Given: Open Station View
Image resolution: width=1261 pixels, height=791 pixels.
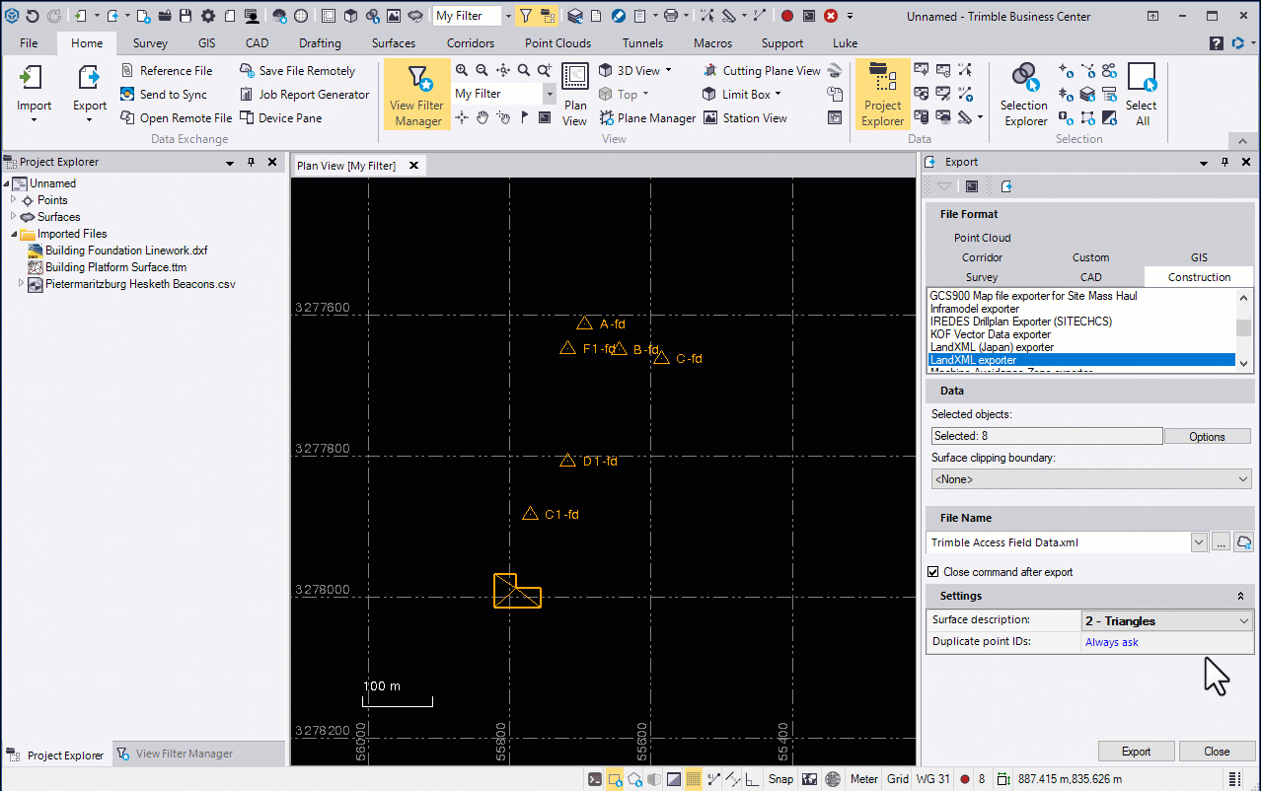Looking at the screenshot, I should (745, 117).
